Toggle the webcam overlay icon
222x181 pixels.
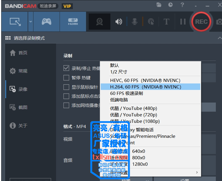pos(100,21)
